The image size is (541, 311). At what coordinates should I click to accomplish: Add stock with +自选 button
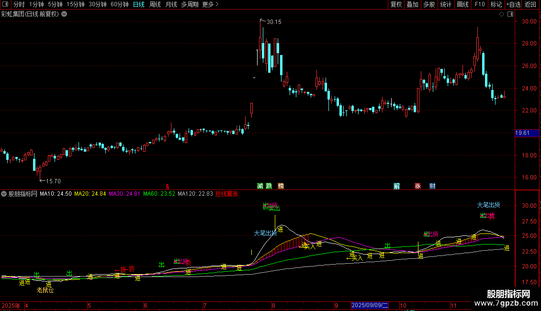coord(513,4)
